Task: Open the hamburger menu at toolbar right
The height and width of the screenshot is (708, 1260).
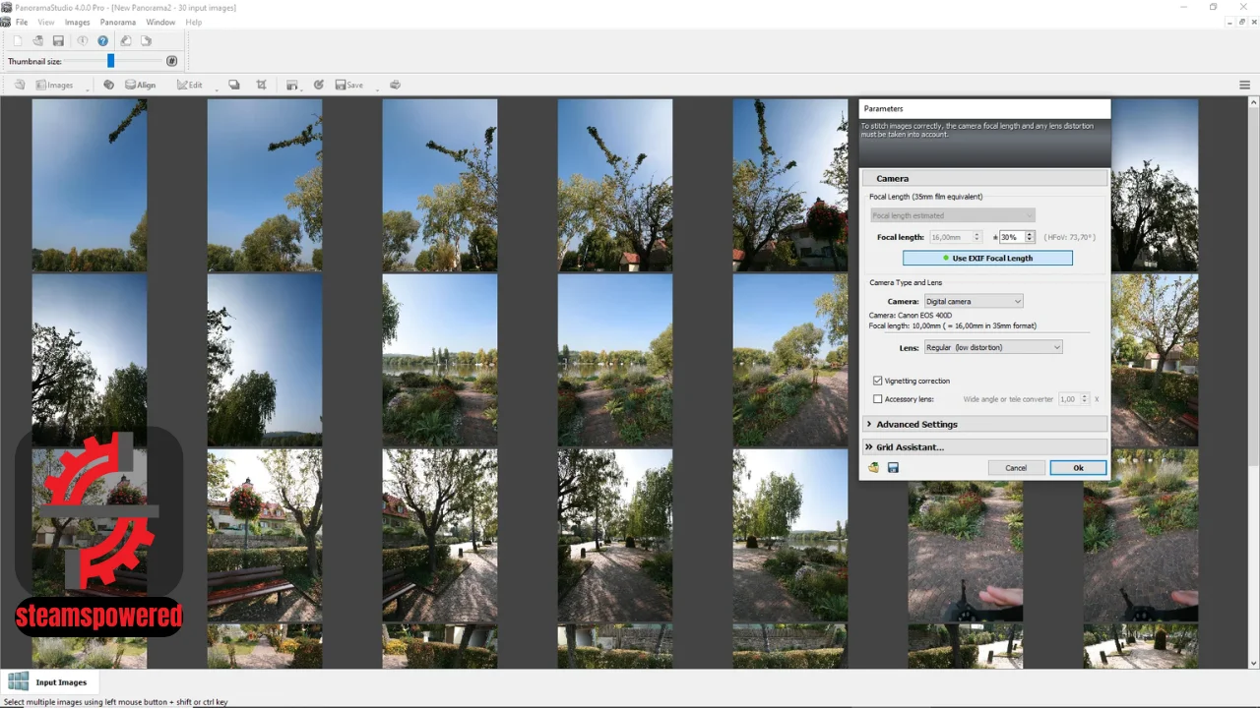Action: click(1244, 86)
